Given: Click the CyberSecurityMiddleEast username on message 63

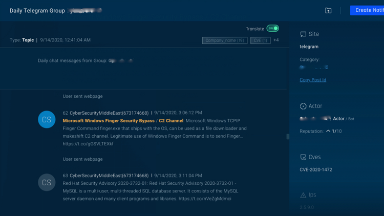Looking at the screenshot, I should point(109,176).
